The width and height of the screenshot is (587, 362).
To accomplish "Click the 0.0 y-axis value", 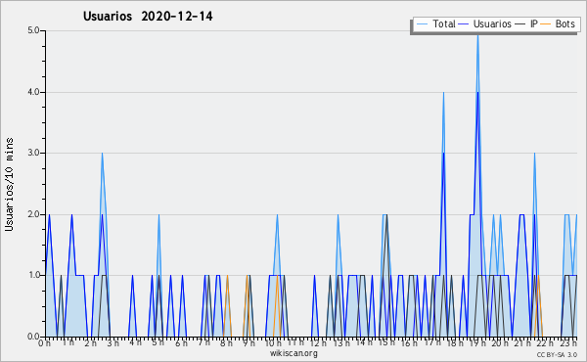I will coord(33,337).
